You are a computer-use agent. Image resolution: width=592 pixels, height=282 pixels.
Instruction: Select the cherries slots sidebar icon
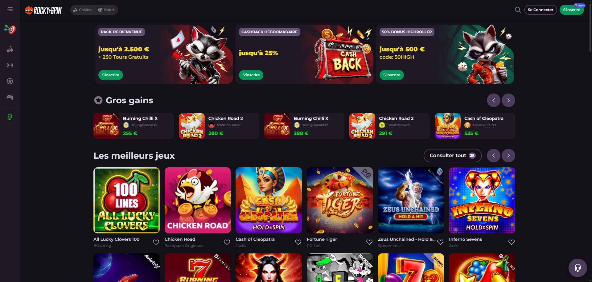tap(10, 49)
